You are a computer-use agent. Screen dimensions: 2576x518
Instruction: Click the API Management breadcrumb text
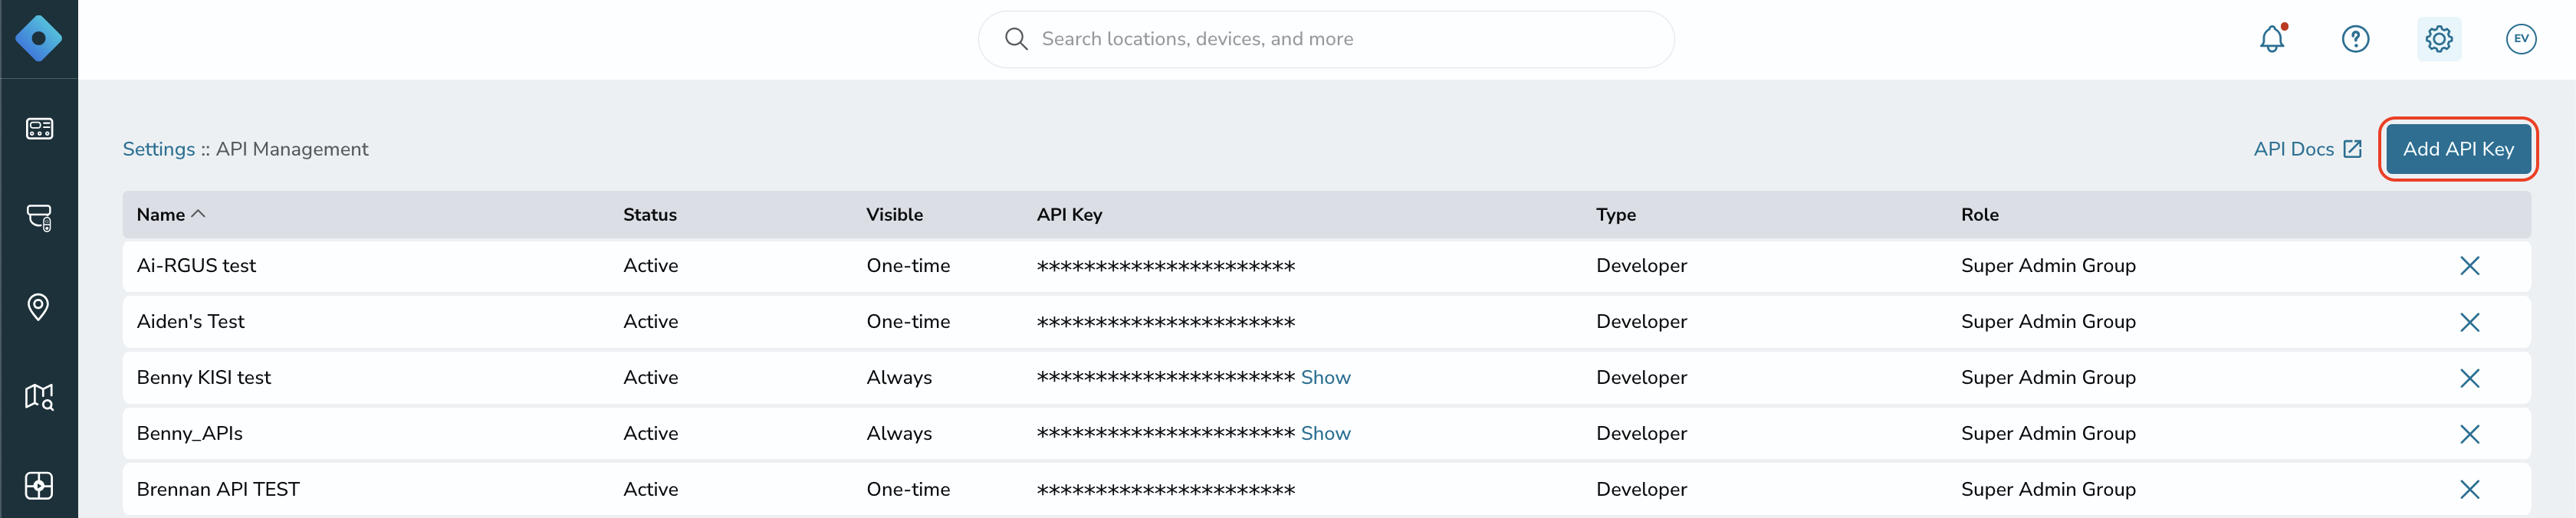292,149
